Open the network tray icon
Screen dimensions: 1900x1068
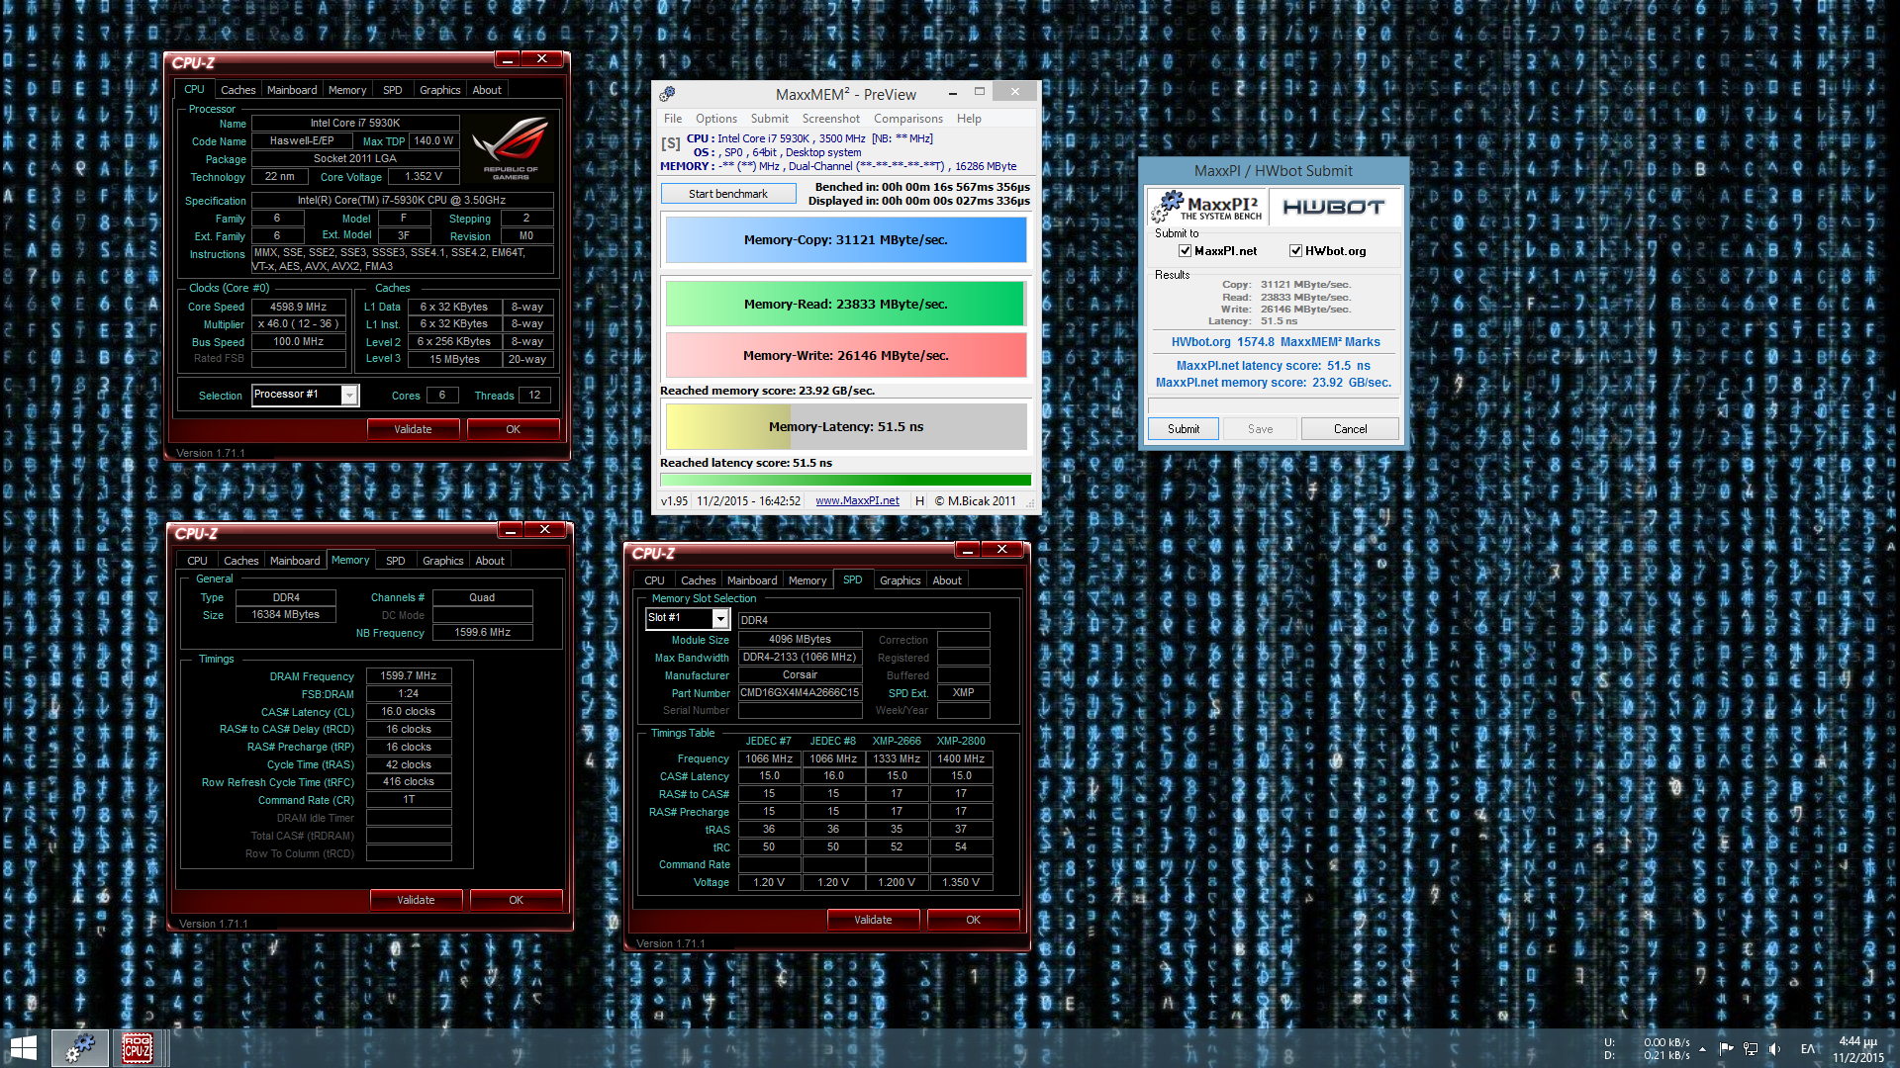point(1751,1049)
